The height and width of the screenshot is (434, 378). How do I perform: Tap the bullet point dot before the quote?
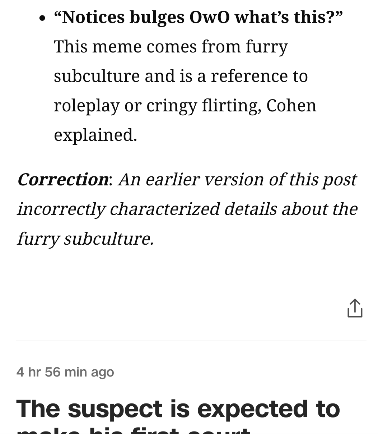click(x=43, y=18)
